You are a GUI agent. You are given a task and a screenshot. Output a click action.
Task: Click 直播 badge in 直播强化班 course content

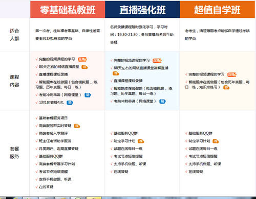(157, 60)
